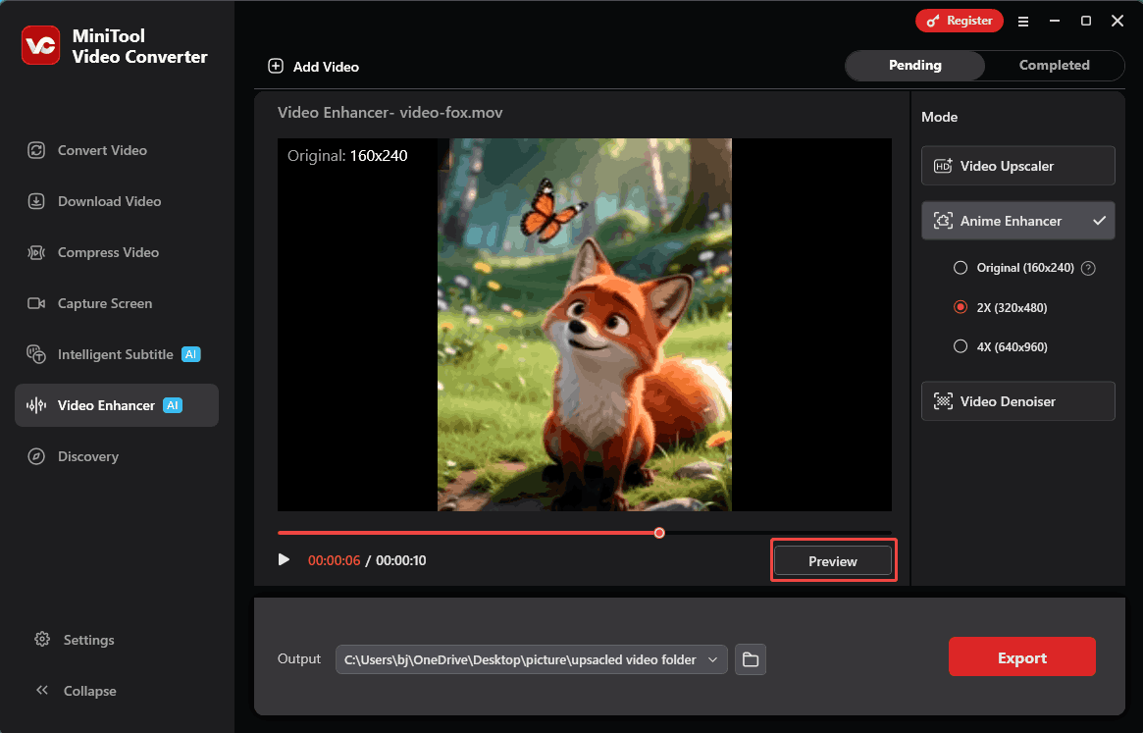Viewport: 1143px width, 733px height.
Task: Maximize the application window
Action: pyautogui.click(x=1085, y=22)
